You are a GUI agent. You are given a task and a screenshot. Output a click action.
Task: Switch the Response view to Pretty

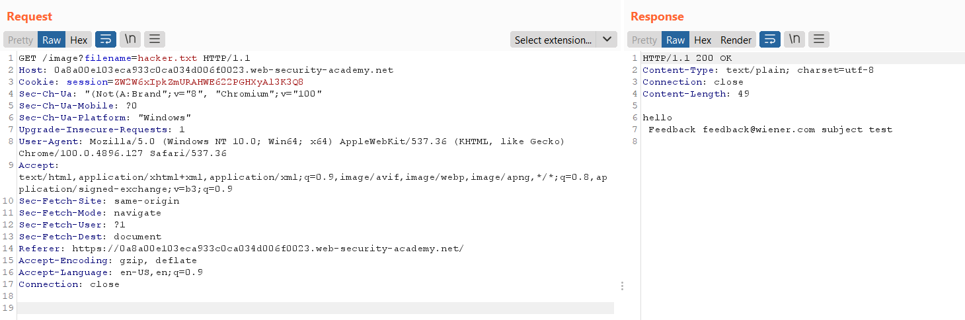point(644,40)
